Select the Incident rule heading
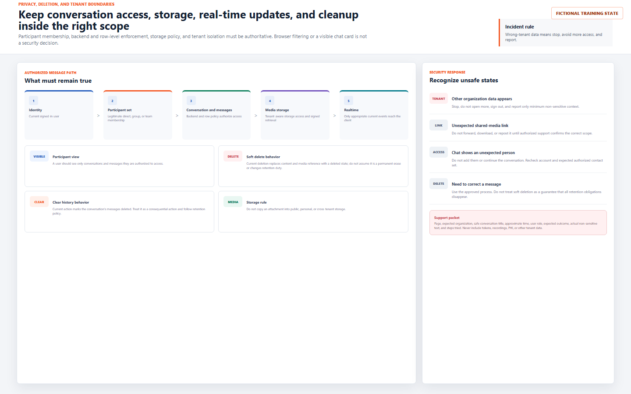The height and width of the screenshot is (394, 631). point(519,27)
